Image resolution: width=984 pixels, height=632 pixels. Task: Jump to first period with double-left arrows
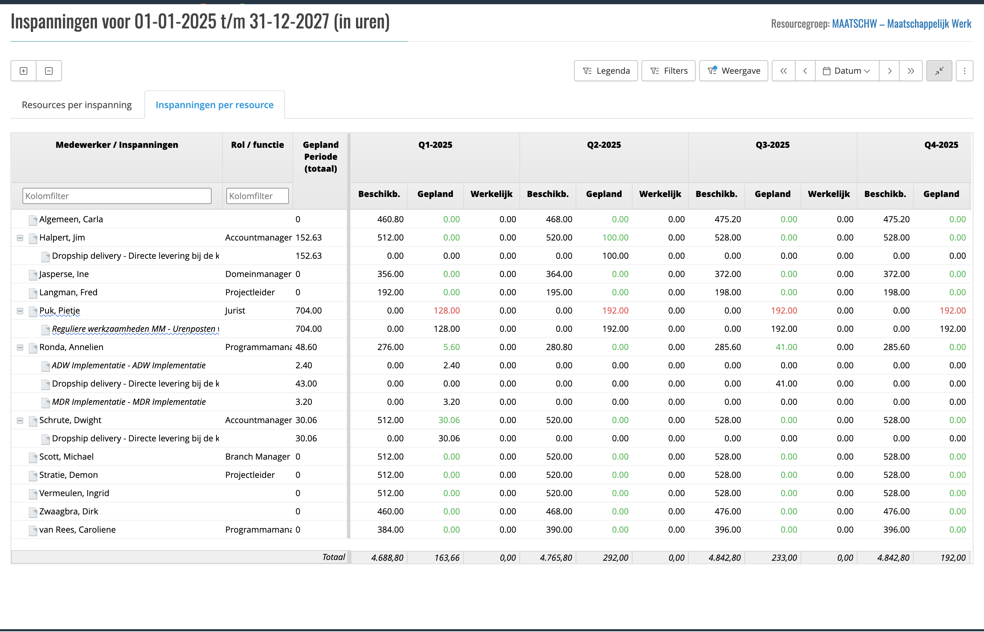(784, 71)
